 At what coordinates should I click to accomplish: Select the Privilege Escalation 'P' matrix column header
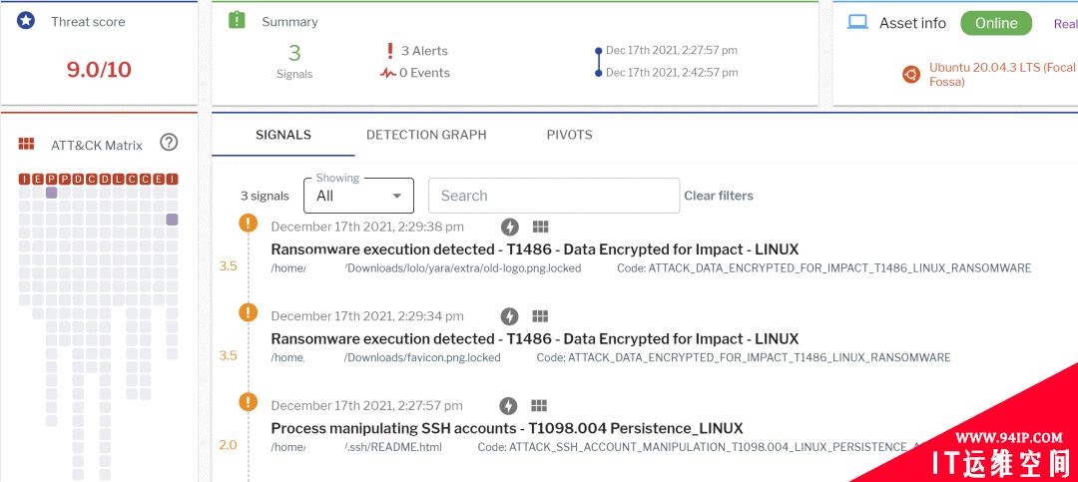click(x=65, y=180)
